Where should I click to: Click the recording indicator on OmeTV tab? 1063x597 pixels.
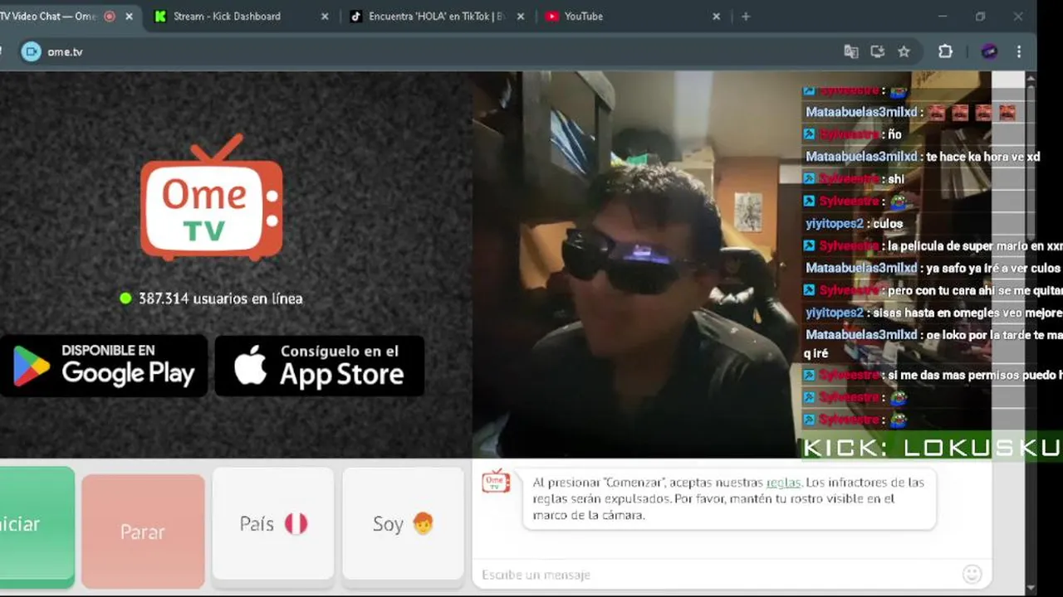110,16
